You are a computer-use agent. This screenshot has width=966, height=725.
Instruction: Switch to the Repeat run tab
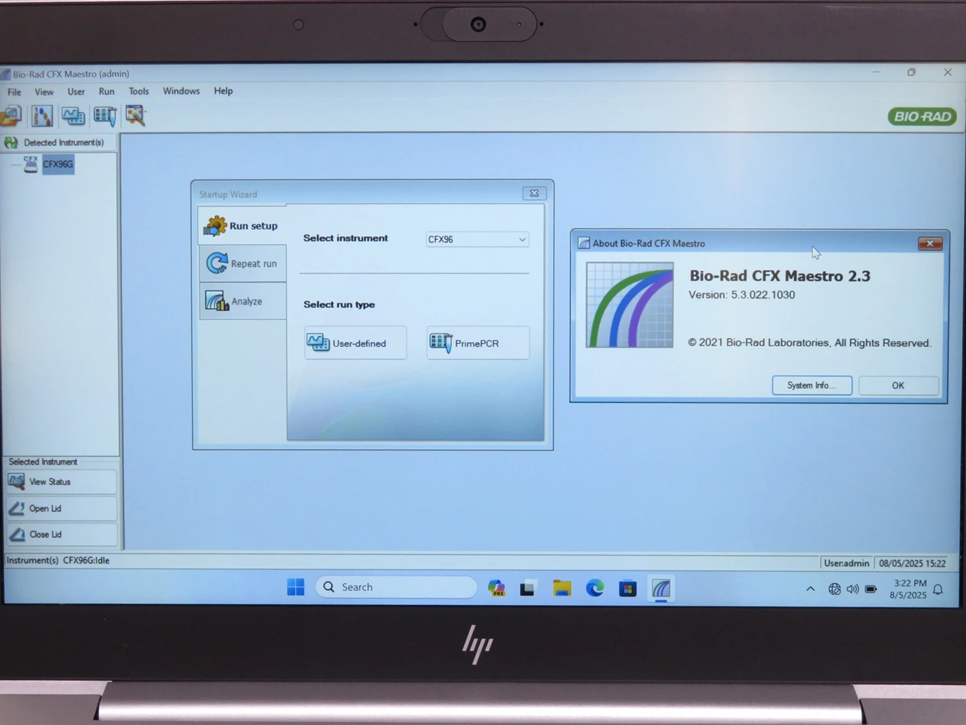point(243,264)
